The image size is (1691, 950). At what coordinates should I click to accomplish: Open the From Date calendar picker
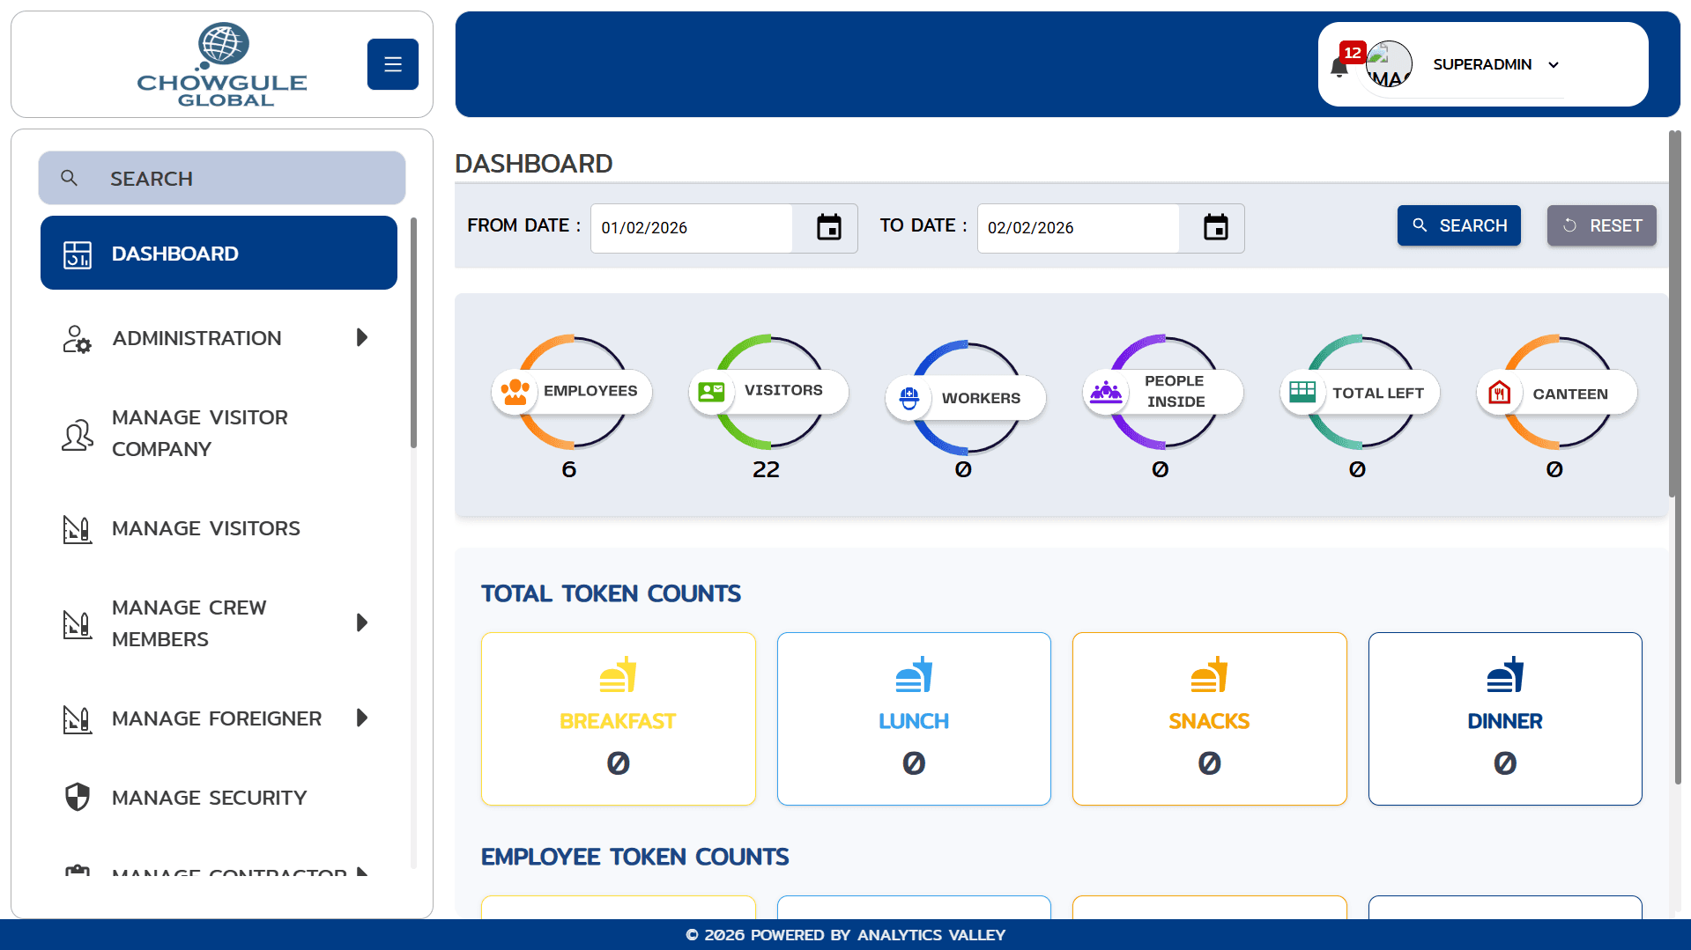[x=829, y=228]
